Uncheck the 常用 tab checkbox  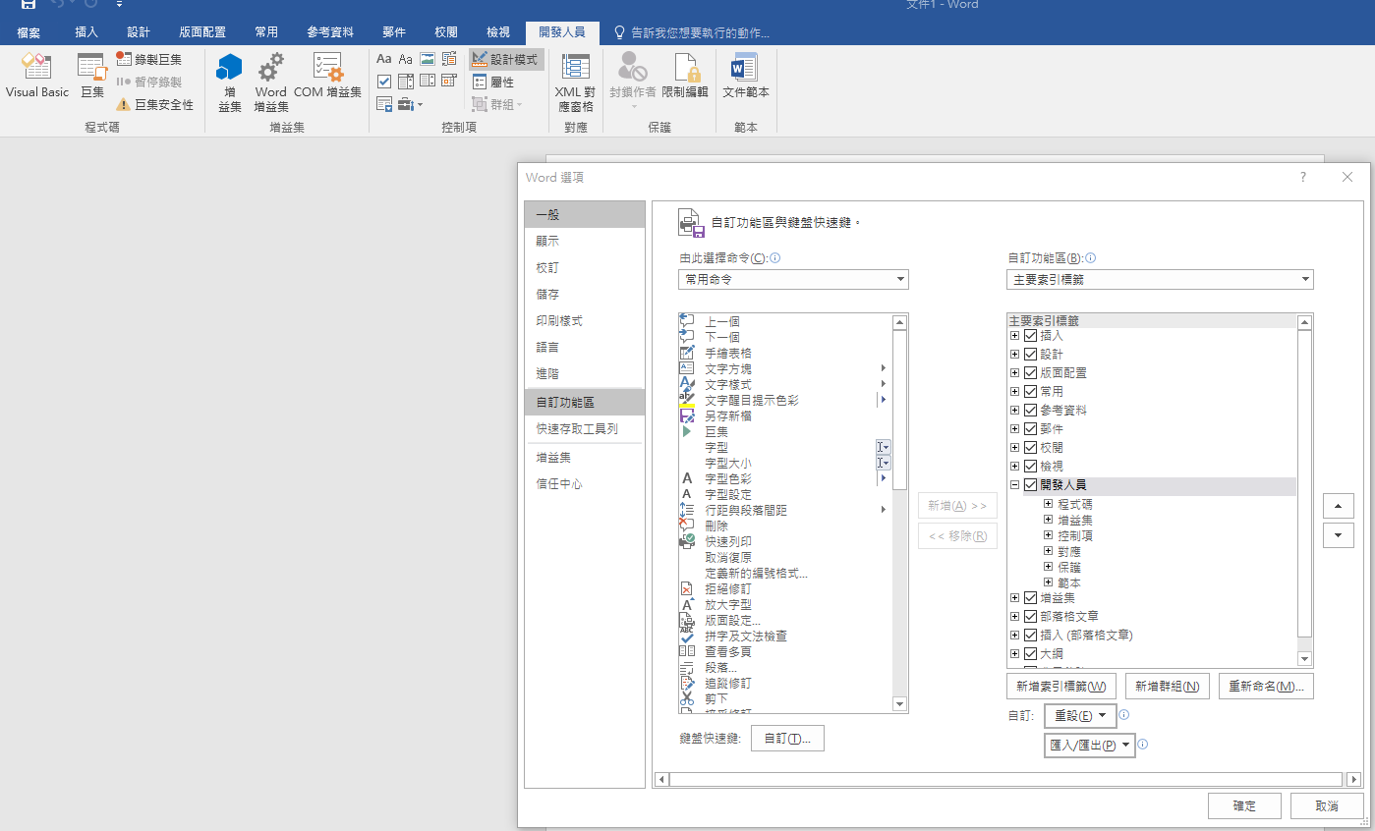click(1030, 391)
